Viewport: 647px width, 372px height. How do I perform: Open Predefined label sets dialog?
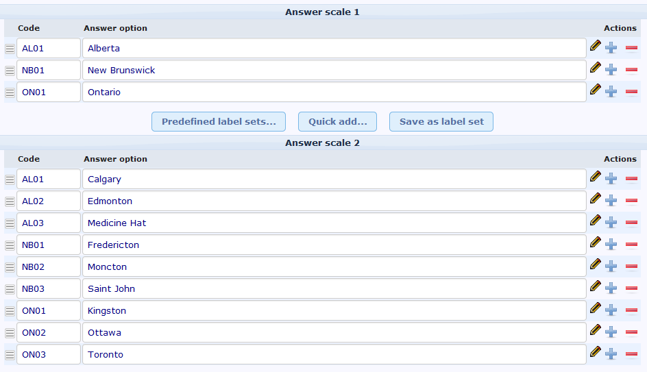tap(219, 122)
